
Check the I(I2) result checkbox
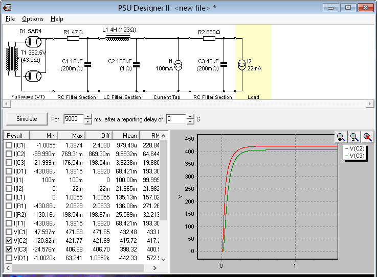[9, 189]
